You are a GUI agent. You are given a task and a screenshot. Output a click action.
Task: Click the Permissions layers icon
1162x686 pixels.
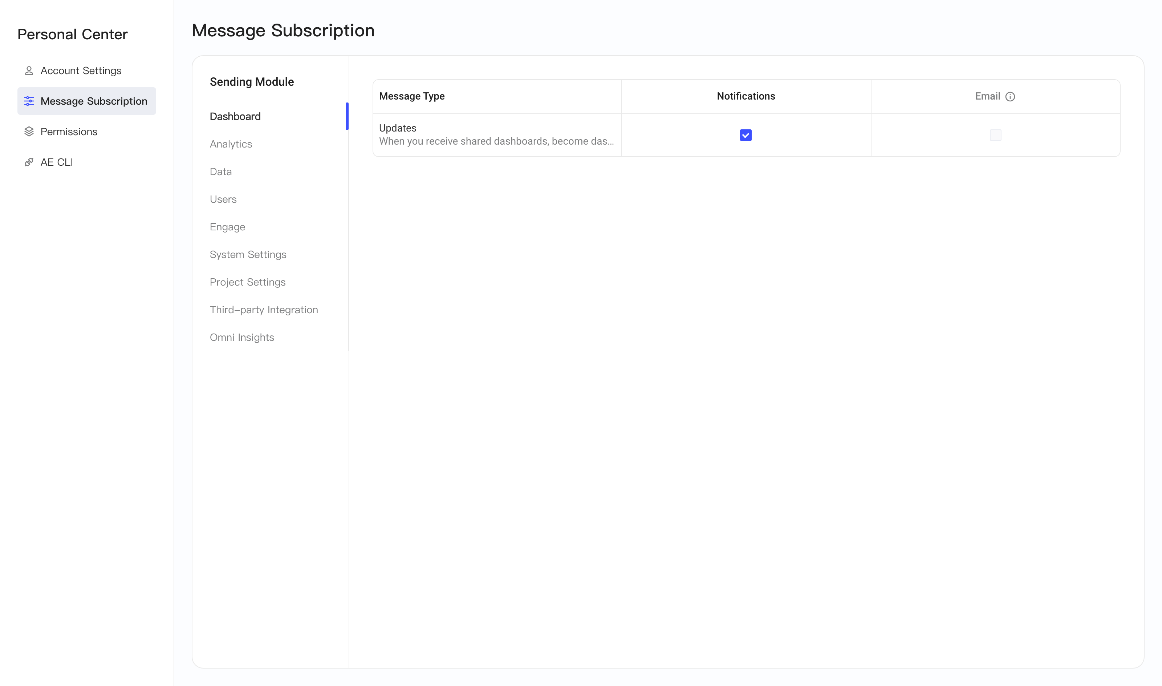click(29, 132)
